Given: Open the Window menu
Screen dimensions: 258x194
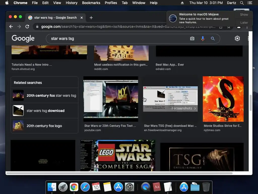Looking at the screenshot, I should point(139,3).
